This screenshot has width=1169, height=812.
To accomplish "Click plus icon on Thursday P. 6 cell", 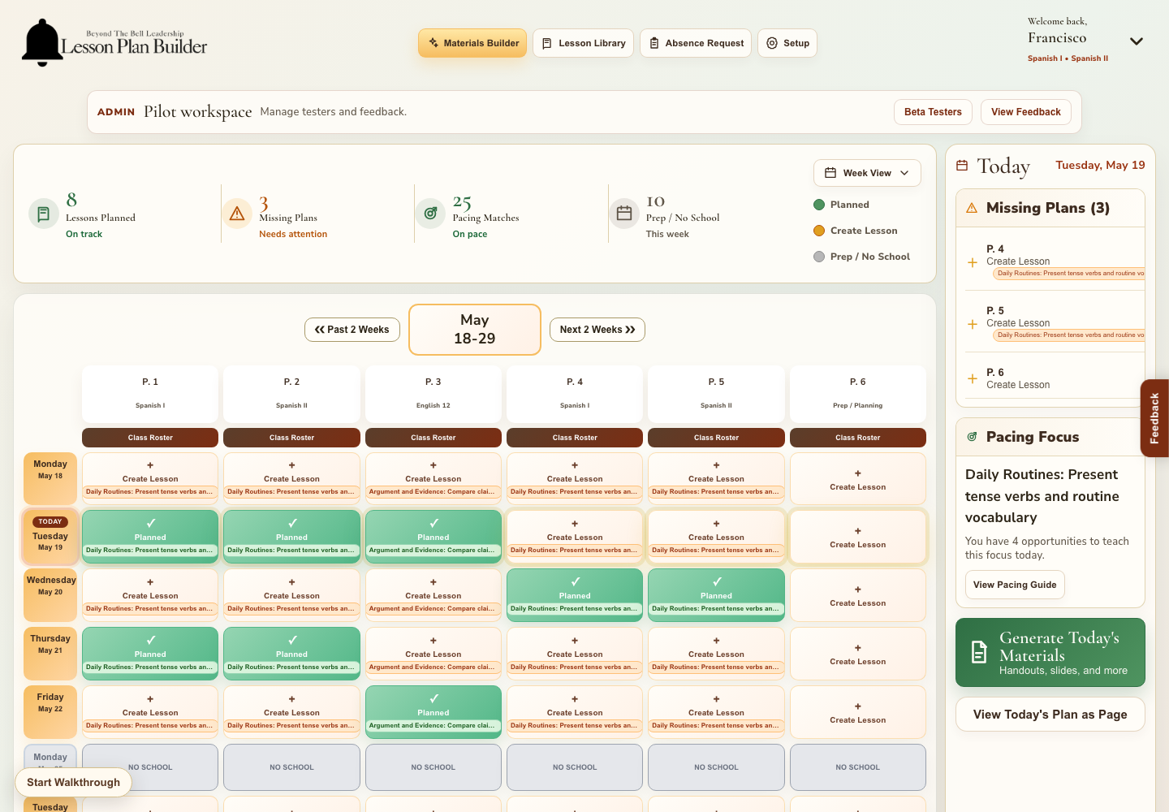I will (858, 648).
